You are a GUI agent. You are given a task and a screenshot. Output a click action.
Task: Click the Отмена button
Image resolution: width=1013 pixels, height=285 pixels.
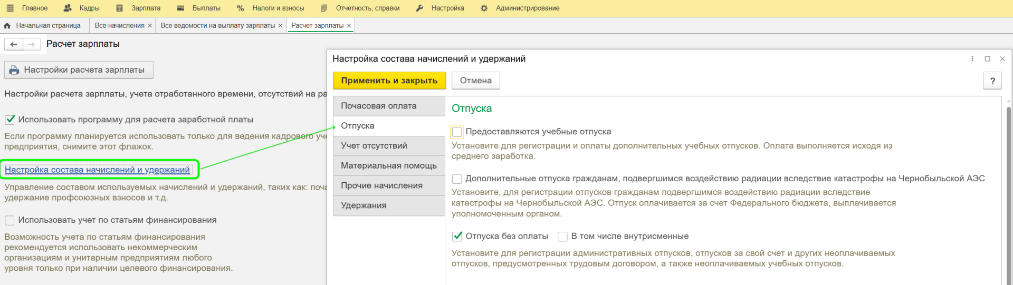click(x=475, y=81)
